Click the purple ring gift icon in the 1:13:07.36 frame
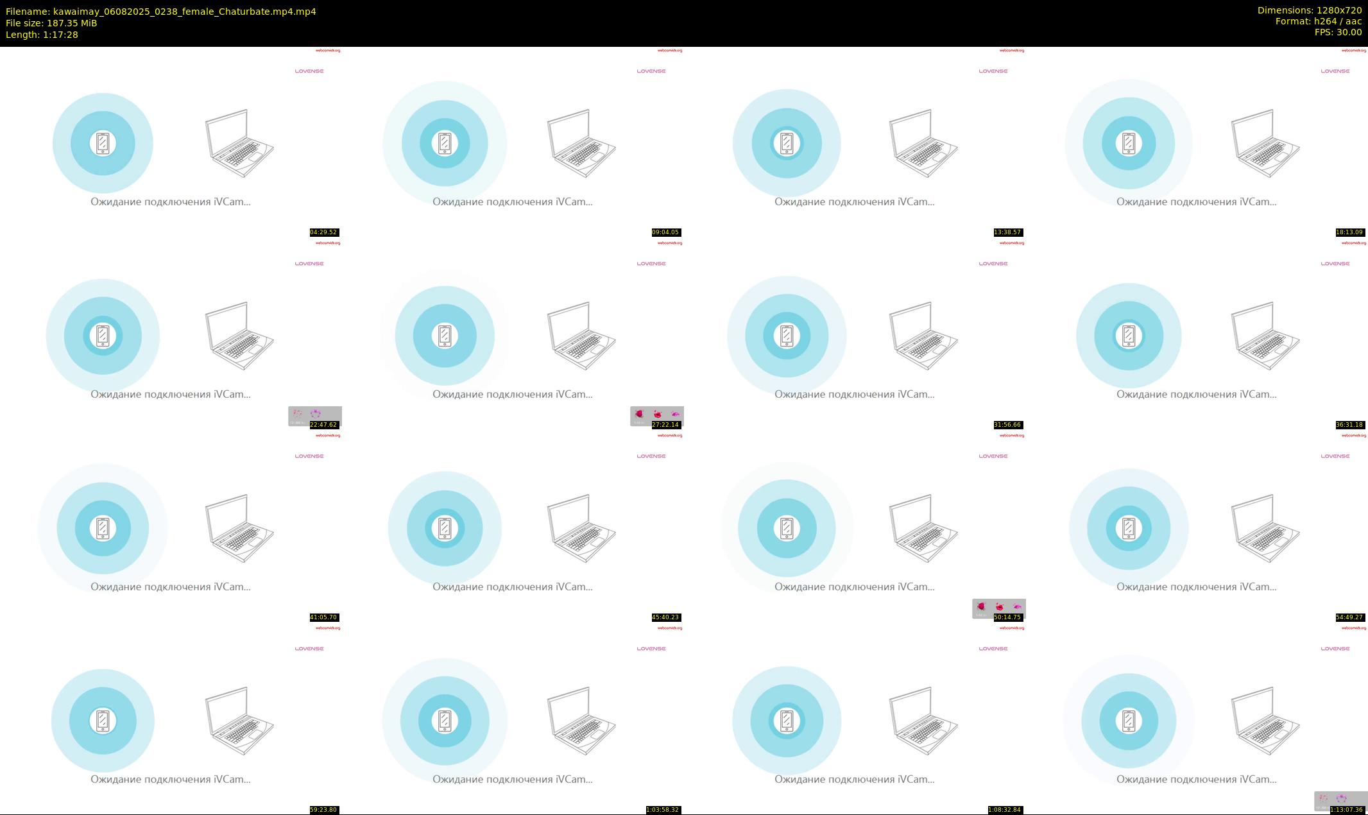The width and height of the screenshot is (1368, 815). [x=1342, y=799]
